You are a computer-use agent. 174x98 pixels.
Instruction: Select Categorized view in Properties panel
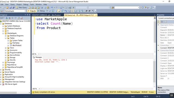click(x=159, y=22)
